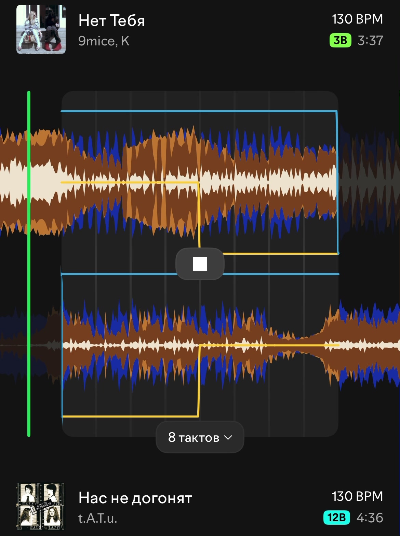Tap the cyan 12B key badge
The height and width of the screenshot is (536, 400).
pos(337,518)
